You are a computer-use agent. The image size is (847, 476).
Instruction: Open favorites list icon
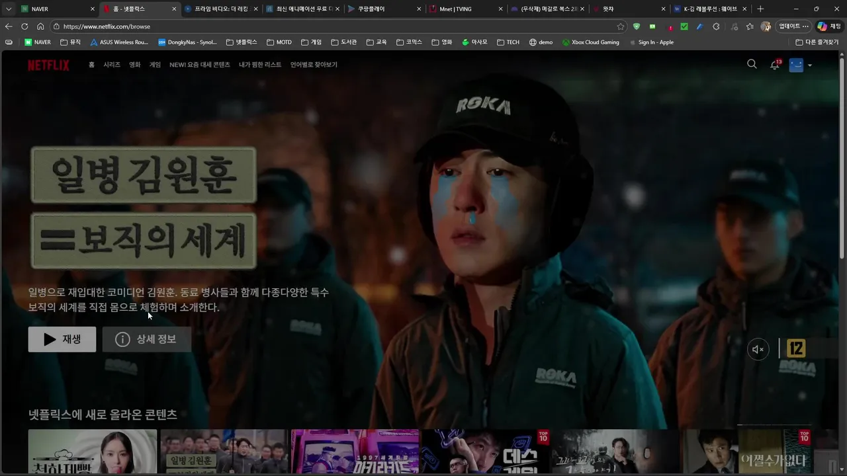pos(750,26)
